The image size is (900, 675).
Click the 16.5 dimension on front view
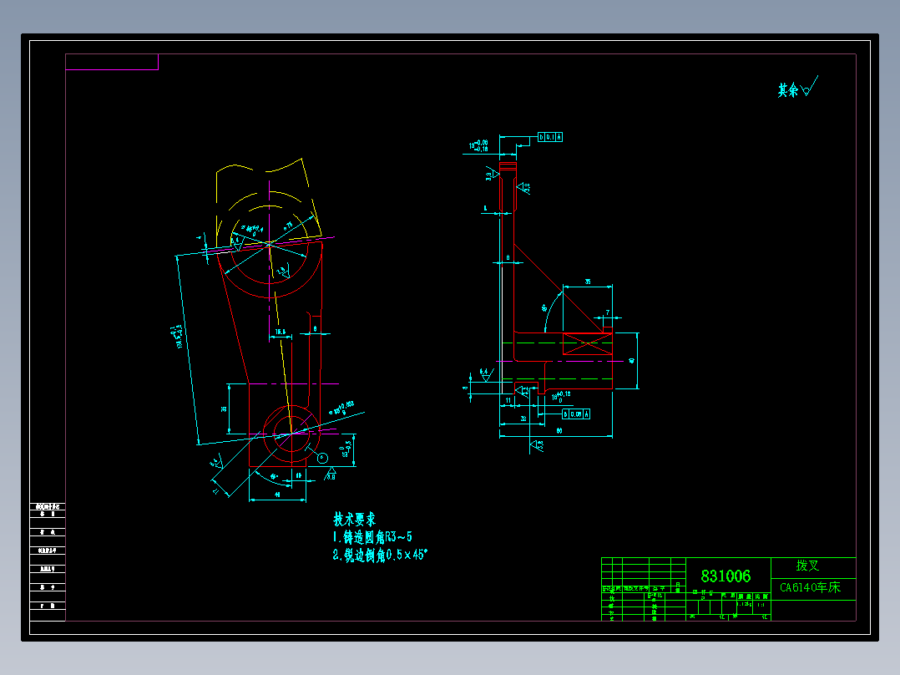[281, 332]
